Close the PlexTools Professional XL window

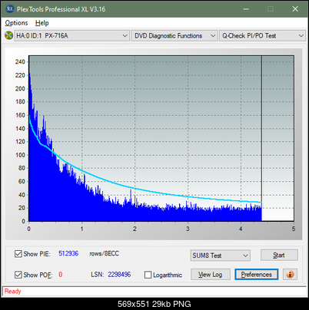point(295,9)
